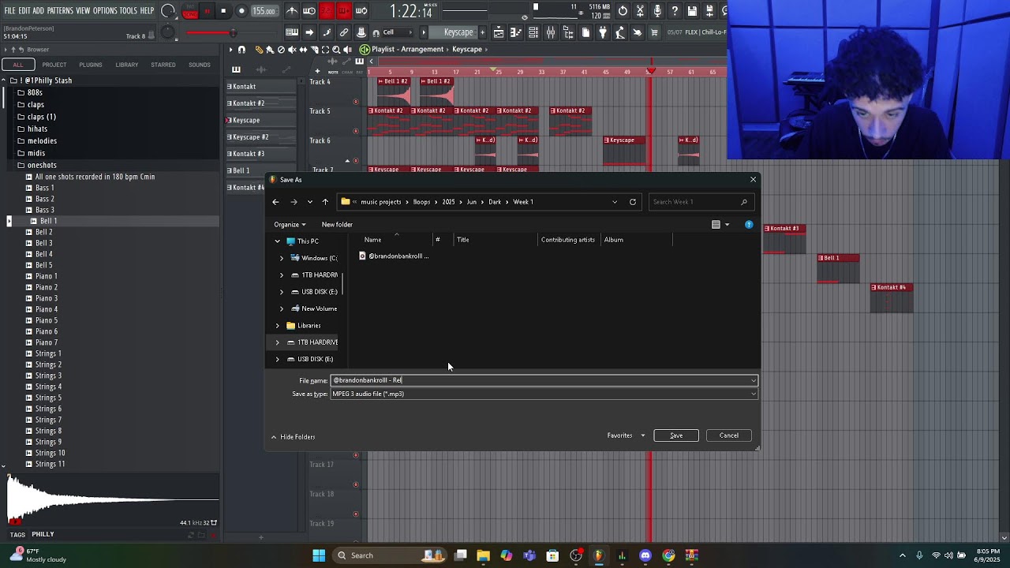Select Piano 3 in the browser list
Image resolution: width=1010 pixels, height=568 pixels.
pyautogui.click(x=47, y=298)
